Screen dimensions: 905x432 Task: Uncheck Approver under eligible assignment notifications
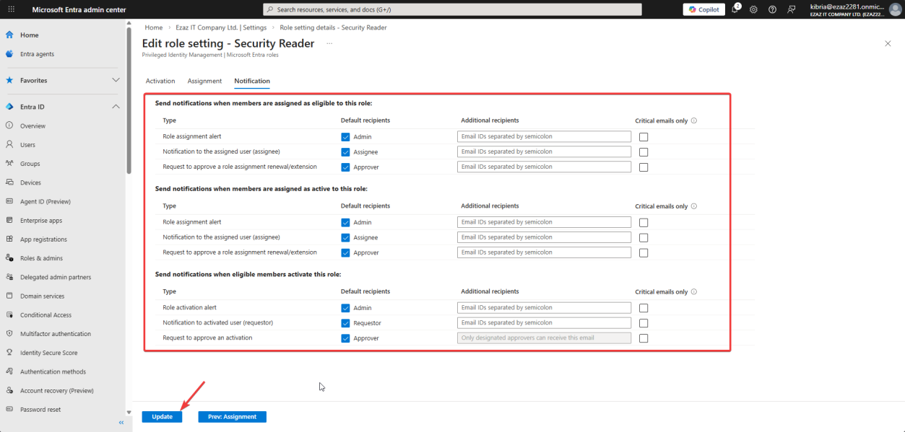tap(345, 167)
